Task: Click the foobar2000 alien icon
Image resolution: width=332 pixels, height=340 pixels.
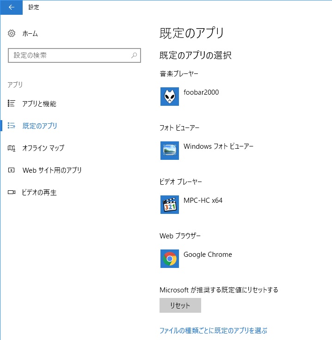Action: (x=170, y=97)
